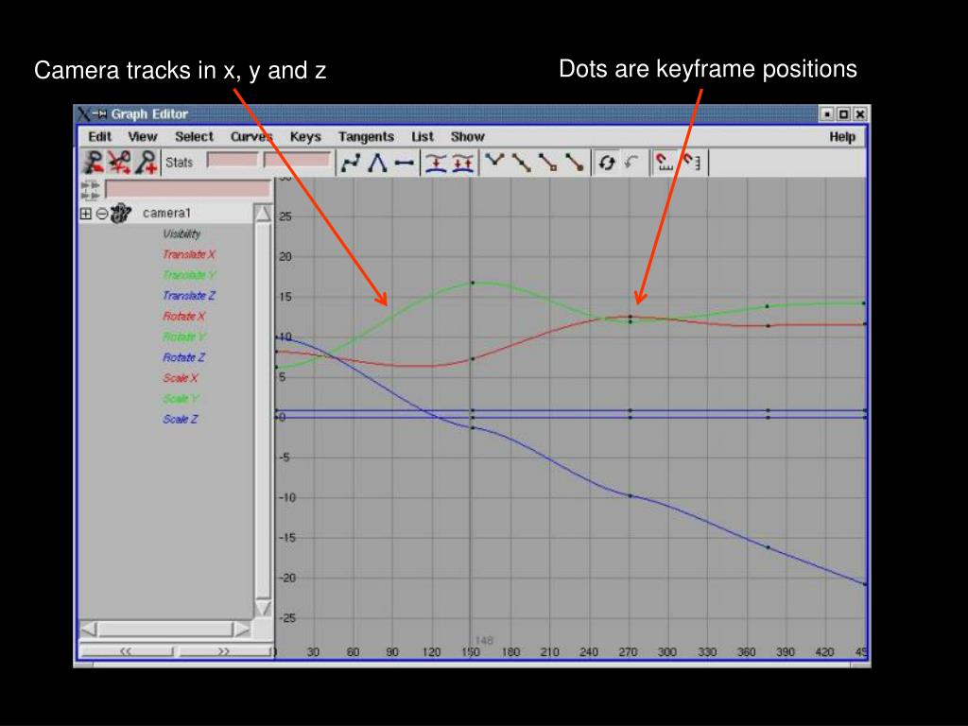This screenshot has width=968, height=726.
Task: Select the Rotate X channel
Action: [x=184, y=316]
